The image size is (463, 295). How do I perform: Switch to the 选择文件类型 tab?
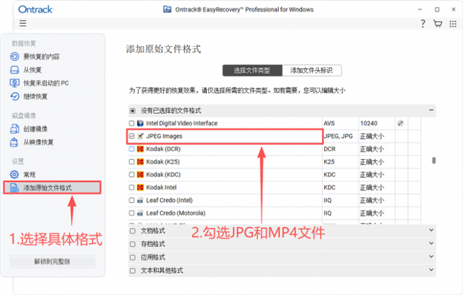[252, 71]
